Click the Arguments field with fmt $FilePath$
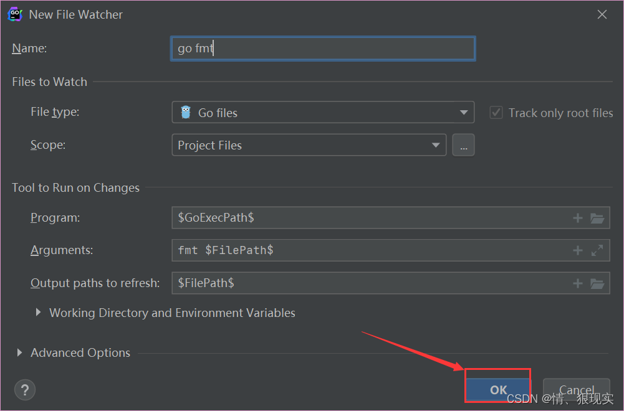This screenshot has height=411, width=624. (x=390, y=250)
